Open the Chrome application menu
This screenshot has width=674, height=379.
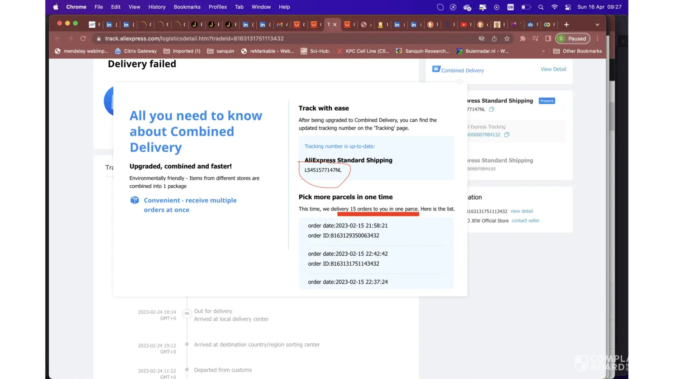(76, 7)
